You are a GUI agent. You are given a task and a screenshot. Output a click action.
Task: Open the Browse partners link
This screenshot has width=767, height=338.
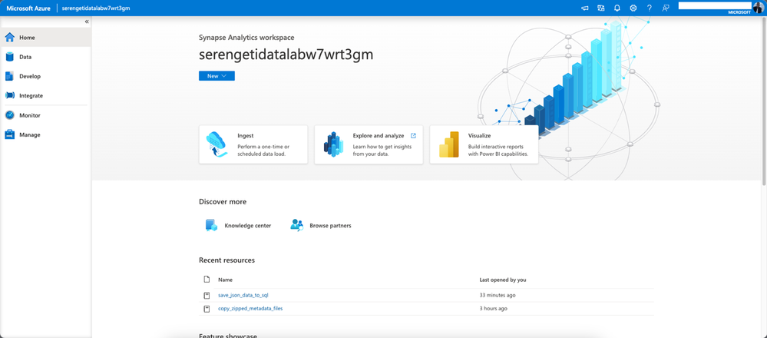pos(330,226)
